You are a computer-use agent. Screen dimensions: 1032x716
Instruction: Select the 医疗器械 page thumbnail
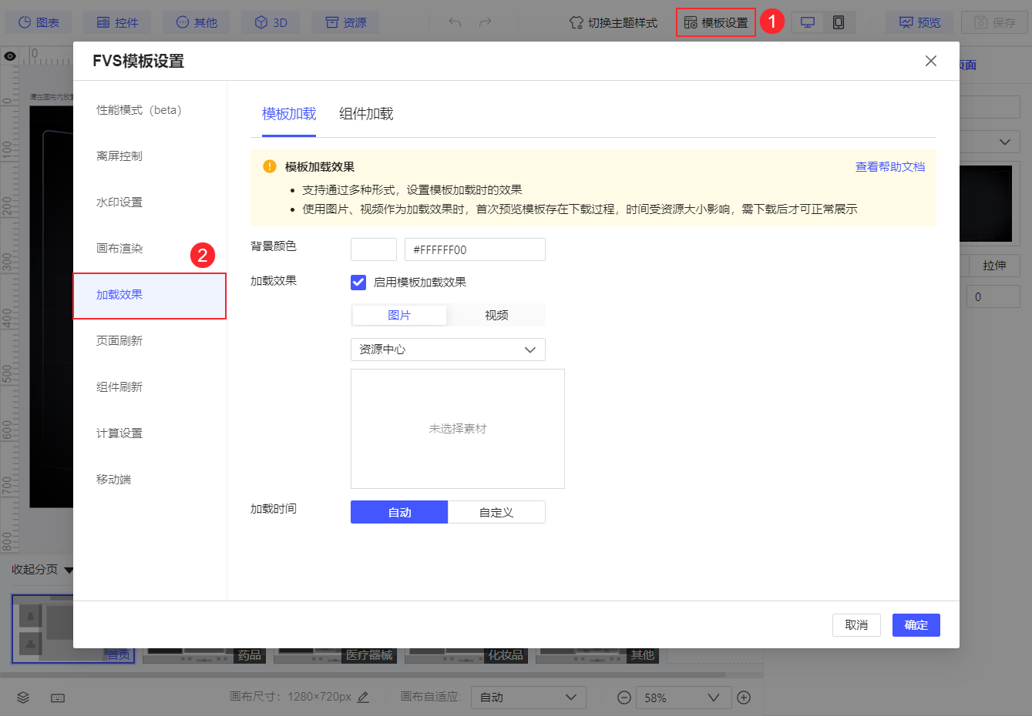coord(335,655)
